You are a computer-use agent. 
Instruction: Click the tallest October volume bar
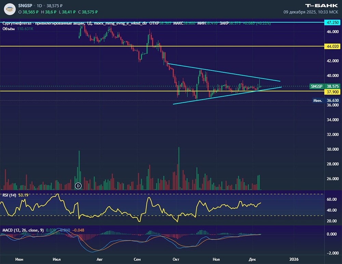179,169
